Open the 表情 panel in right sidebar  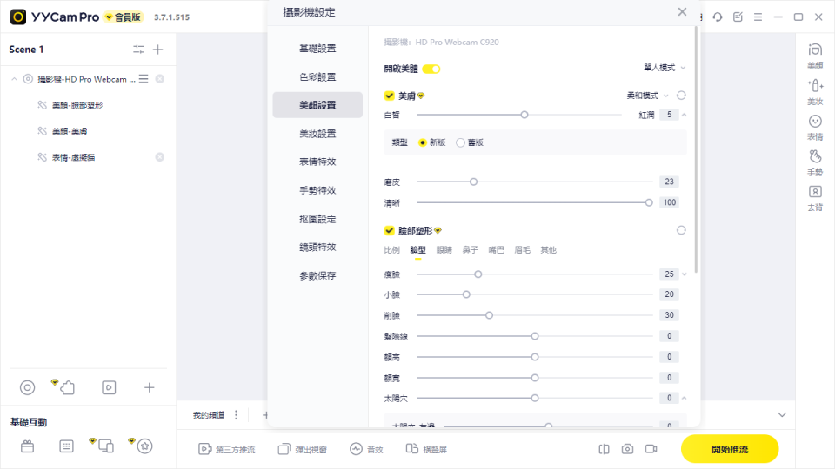coord(815,126)
